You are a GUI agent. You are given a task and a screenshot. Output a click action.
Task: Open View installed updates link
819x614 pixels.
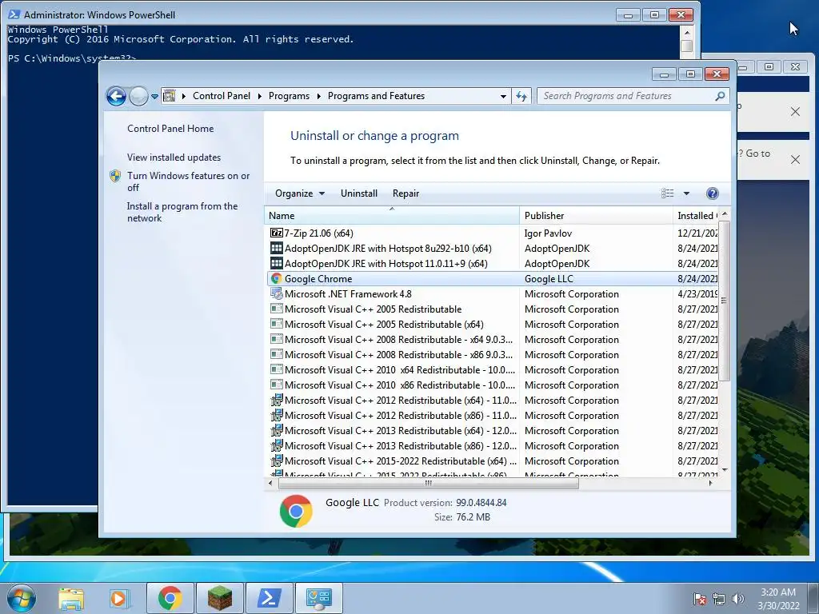[x=174, y=157]
